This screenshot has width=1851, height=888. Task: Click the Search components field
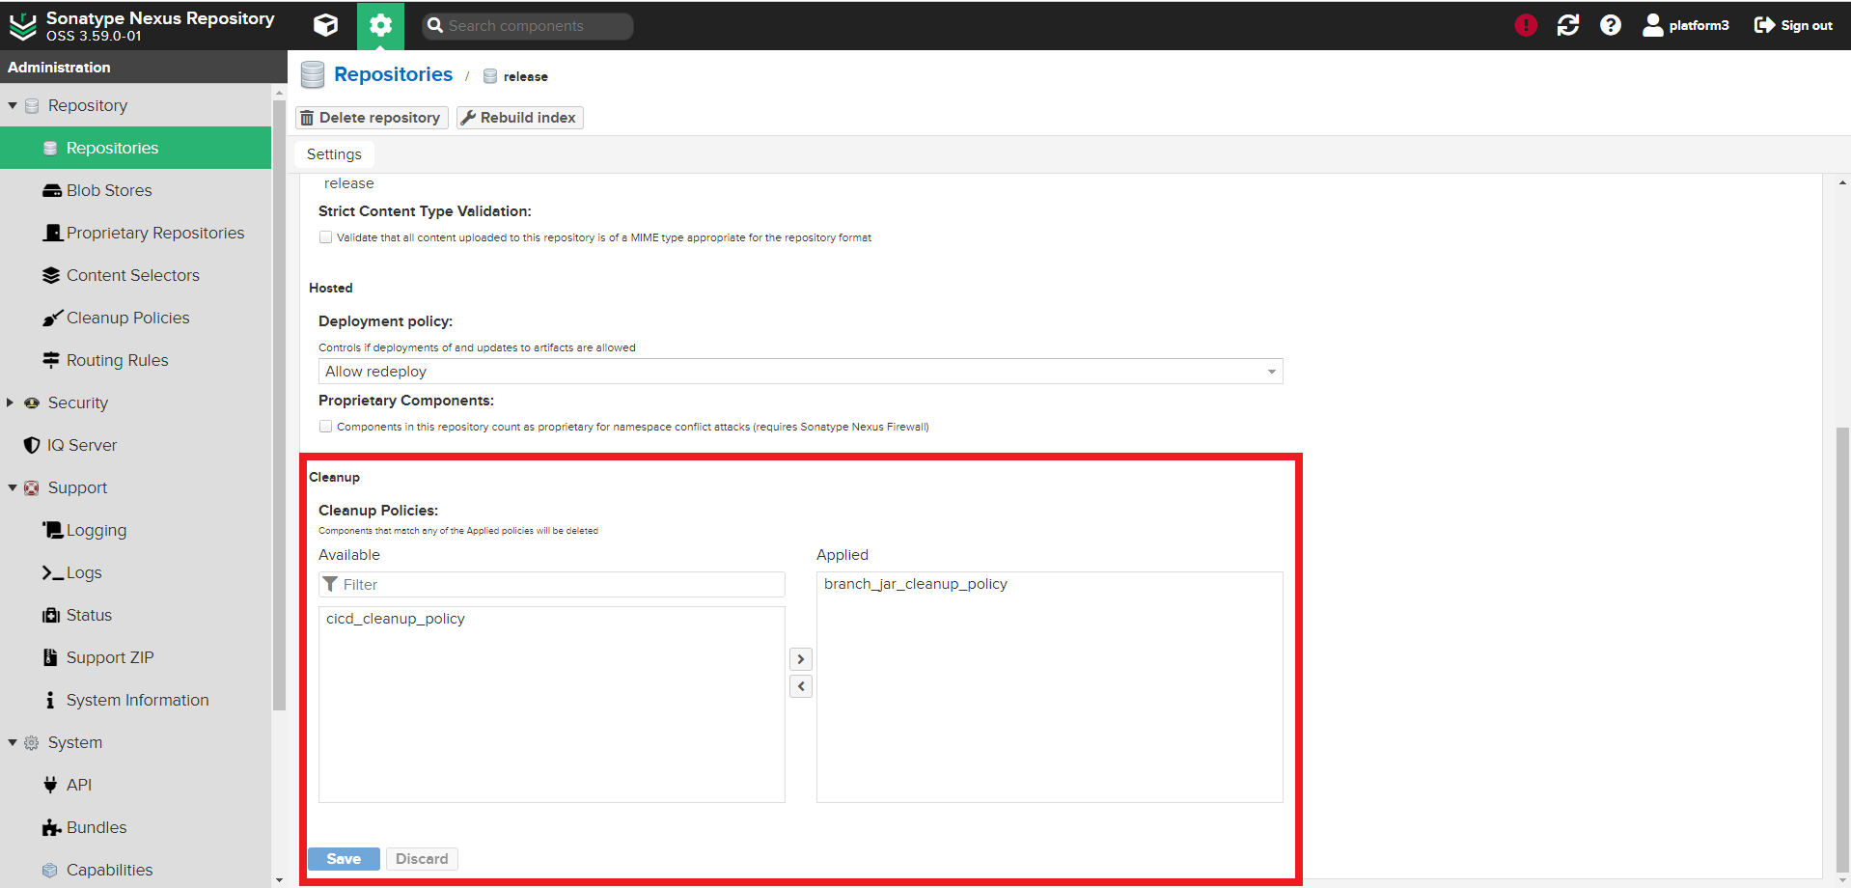528,26
